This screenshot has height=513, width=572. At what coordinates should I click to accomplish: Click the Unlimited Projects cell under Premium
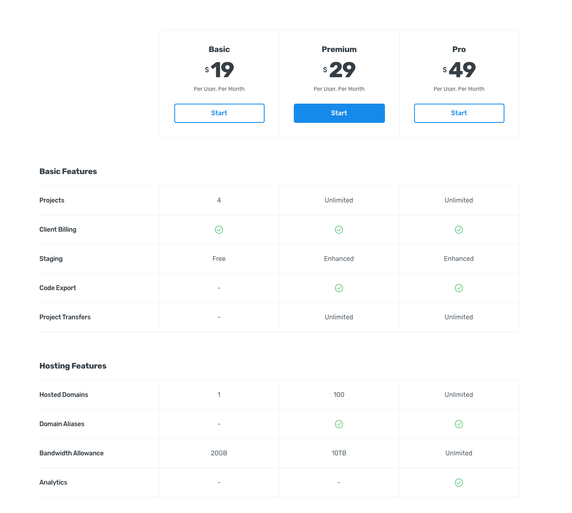point(339,200)
